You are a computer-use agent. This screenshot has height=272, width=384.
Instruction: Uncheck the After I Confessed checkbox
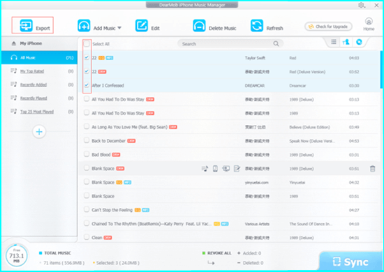pyautogui.click(x=87, y=85)
